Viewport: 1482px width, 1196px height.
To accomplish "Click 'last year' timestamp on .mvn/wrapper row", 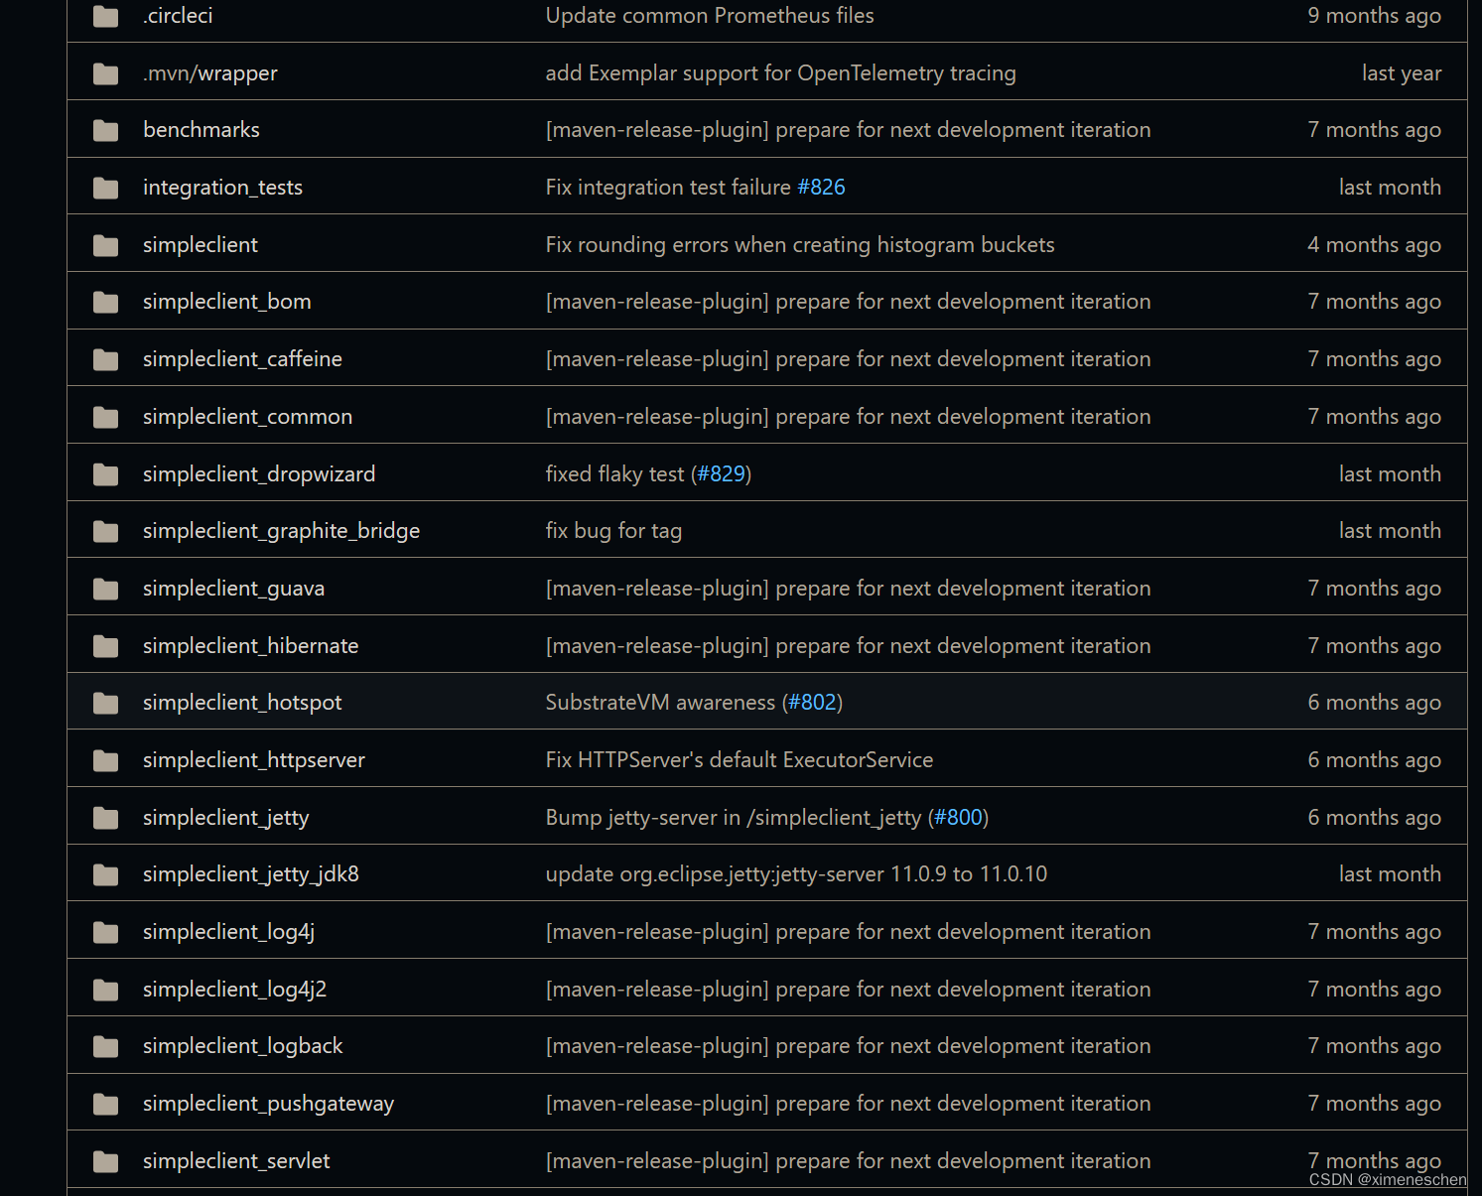I will [1402, 73].
